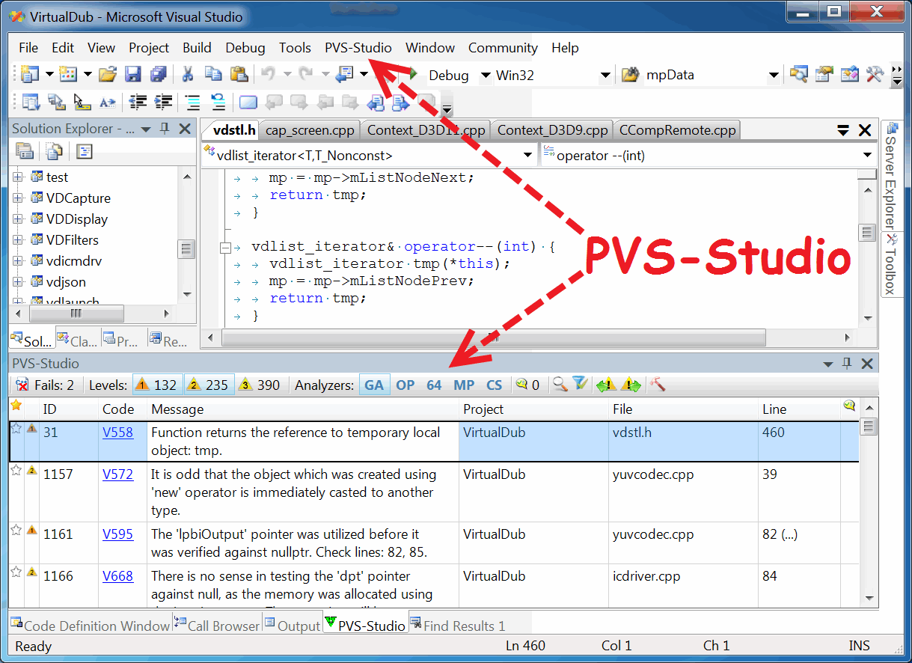Screen dimensions: 912x663
Task: Increase line indent in text editor toolbar
Action: pos(163,103)
